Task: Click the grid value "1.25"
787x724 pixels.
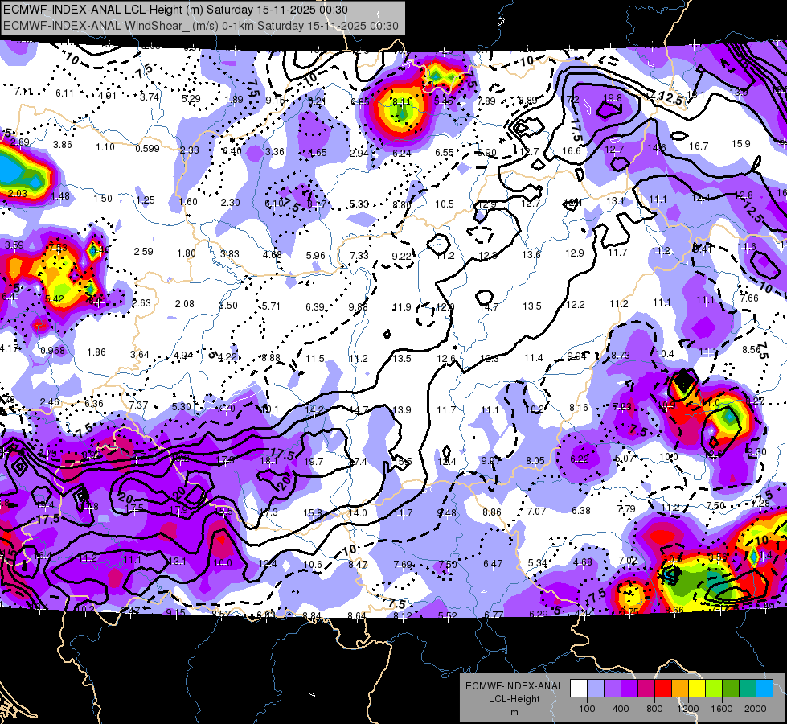Action: (x=146, y=200)
